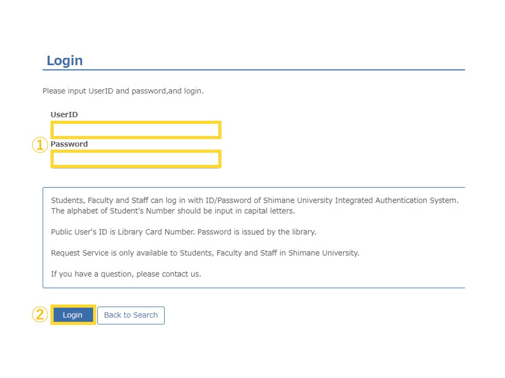Screen dimensions: 505x378
Task: Click the 'Please input UserID and password' instruction
Action: pyautogui.click(x=123, y=91)
